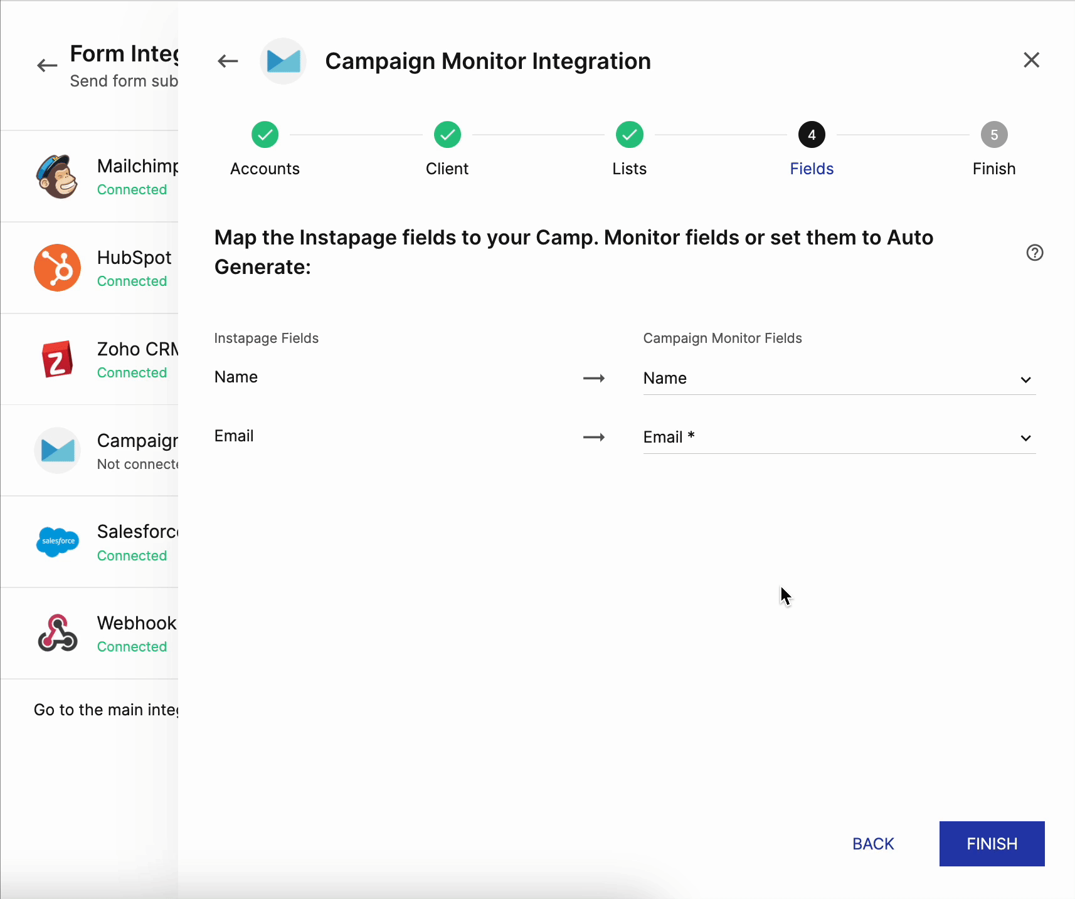
Task: Jump to step 5 Finish
Action: (993, 135)
